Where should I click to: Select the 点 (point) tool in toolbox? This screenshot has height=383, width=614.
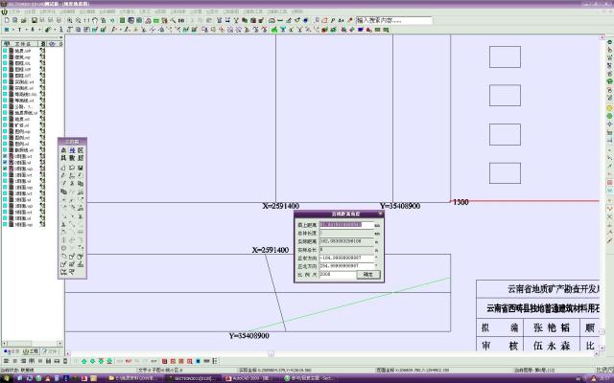pyautogui.click(x=63, y=150)
